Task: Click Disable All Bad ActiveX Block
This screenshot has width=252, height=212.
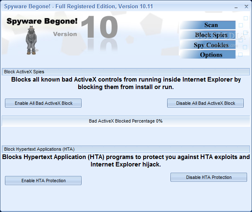Action: coord(205,103)
